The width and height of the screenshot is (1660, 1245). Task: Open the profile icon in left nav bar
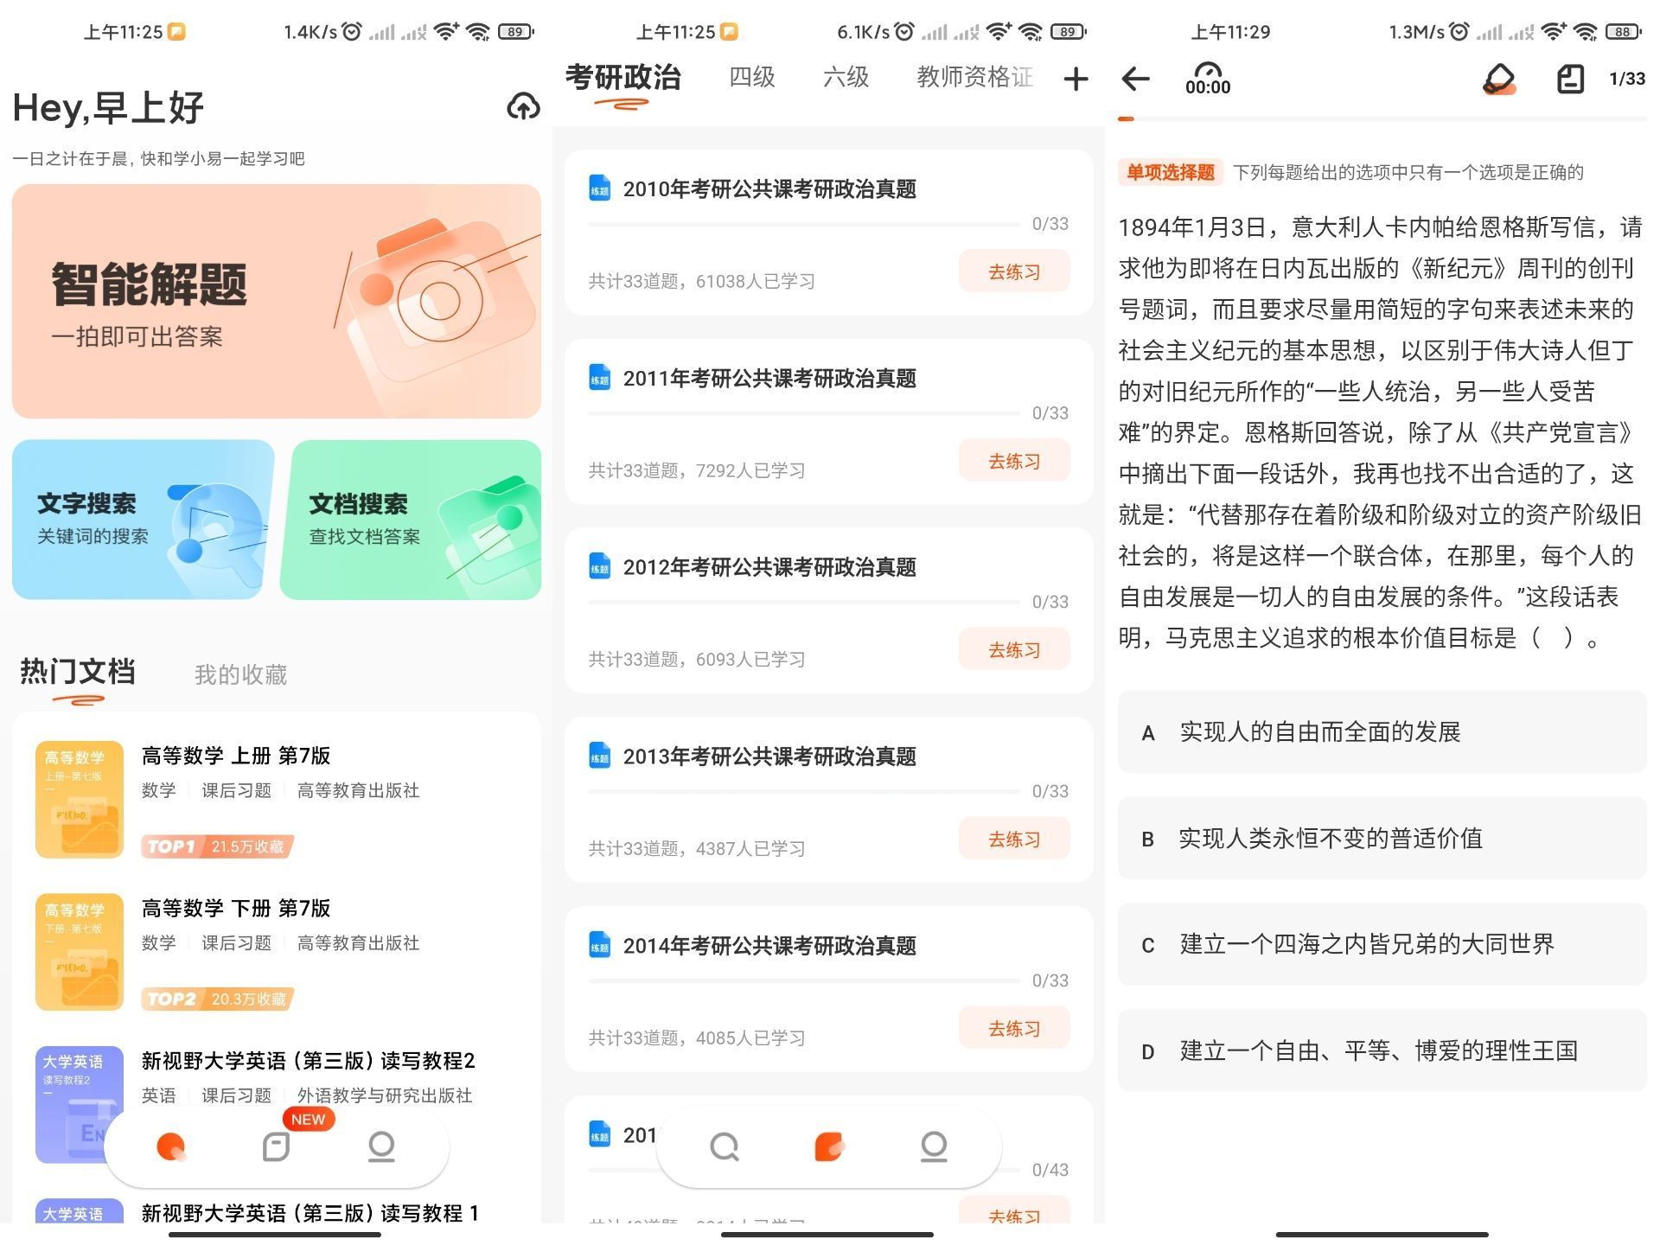(381, 1146)
